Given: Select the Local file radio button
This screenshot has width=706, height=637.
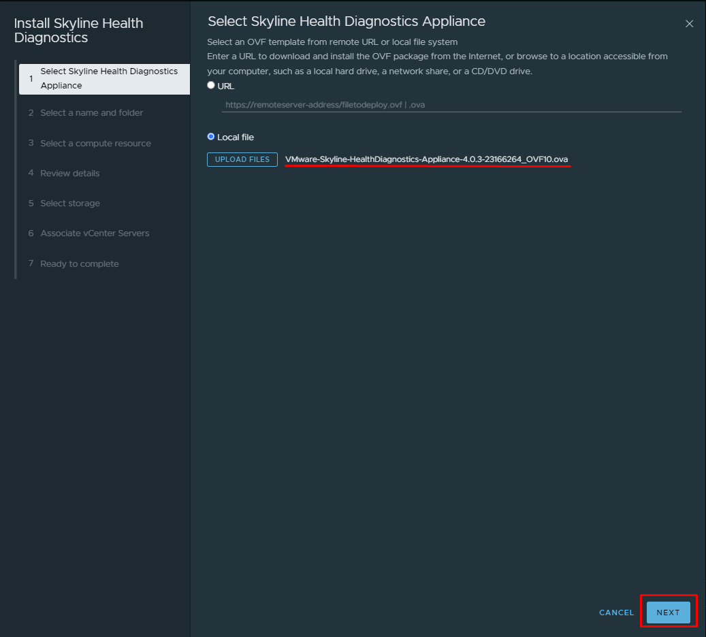Looking at the screenshot, I should (x=211, y=136).
